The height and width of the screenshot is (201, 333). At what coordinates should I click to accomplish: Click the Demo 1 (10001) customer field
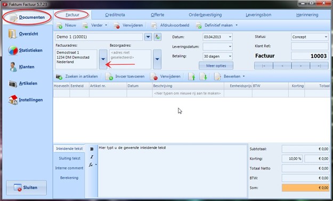tap(99, 37)
